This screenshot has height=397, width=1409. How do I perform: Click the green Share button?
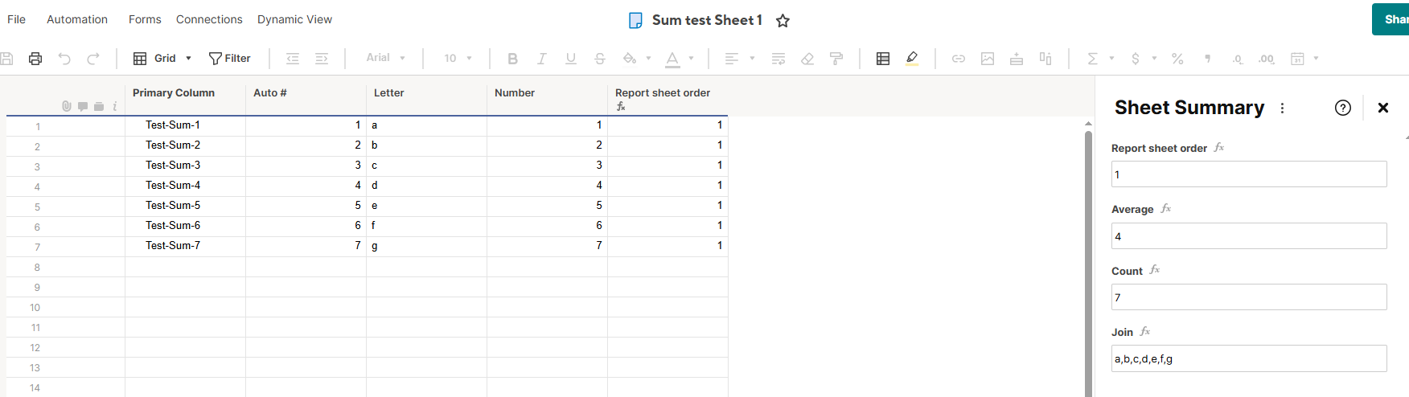(1393, 19)
